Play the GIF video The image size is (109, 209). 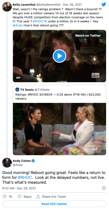click(59, 56)
